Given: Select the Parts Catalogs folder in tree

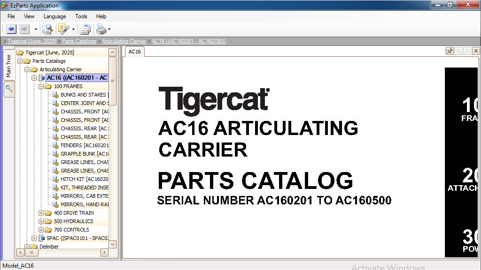Looking at the screenshot, I should (x=49, y=61).
